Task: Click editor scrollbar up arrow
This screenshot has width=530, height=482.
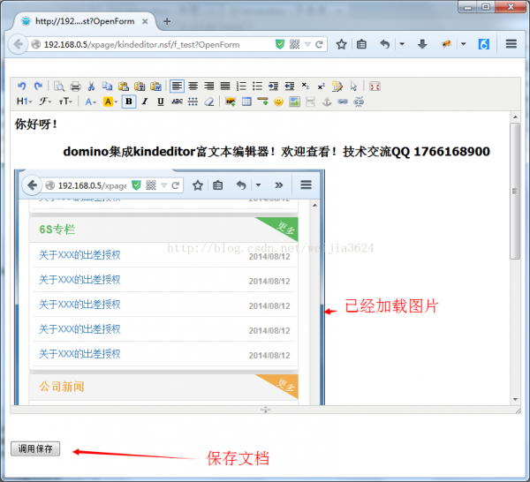Action: (x=515, y=117)
